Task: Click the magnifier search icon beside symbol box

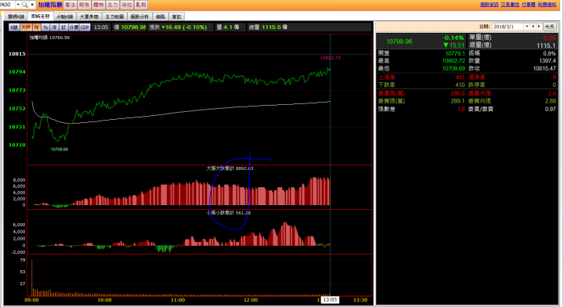Action: pos(25,5)
